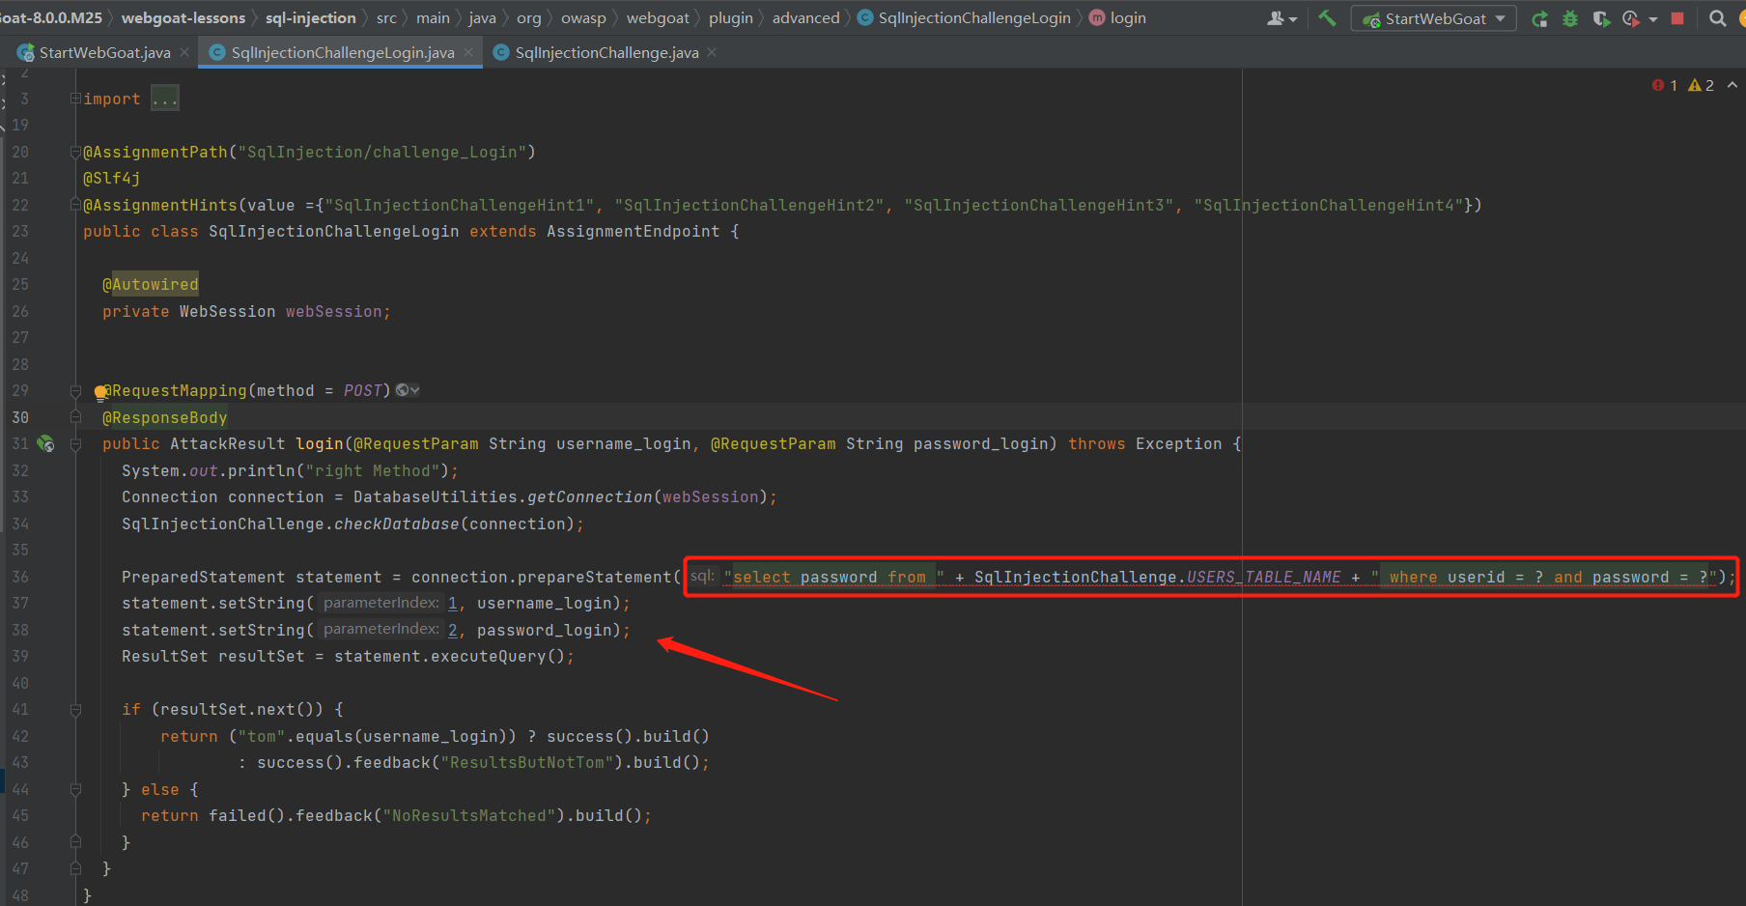Collapse the login method using its gutter arrow
The height and width of the screenshot is (906, 1746).
[x=75, y=443]
